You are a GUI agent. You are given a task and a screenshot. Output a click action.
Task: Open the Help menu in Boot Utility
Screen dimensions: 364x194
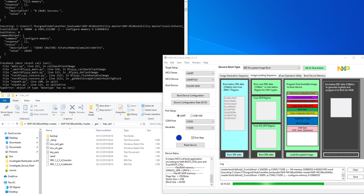point(206,63)
